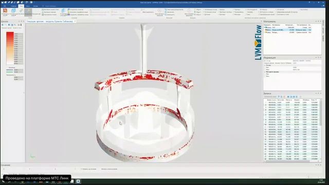
Task: Close the 'модель Проект Табакова' document tab
Action: coord(75,22)
